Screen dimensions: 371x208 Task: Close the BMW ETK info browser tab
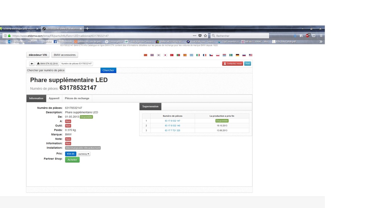pos(81,29)
